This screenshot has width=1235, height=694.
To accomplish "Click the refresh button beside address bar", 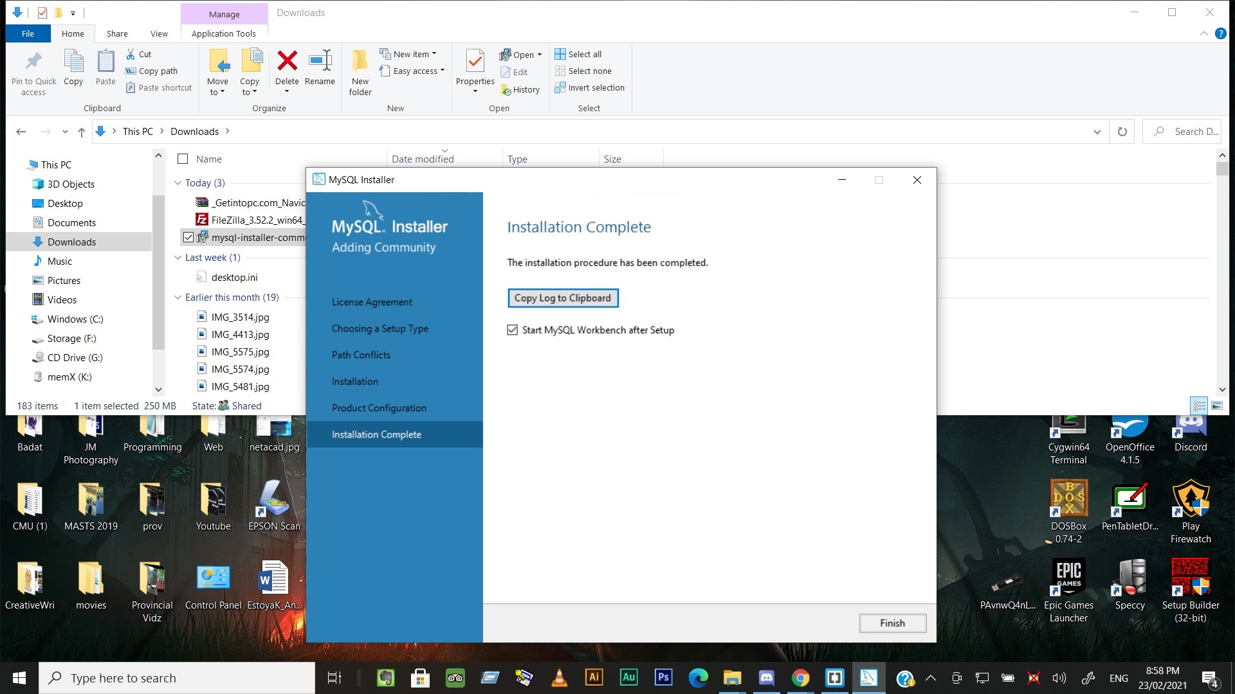I will pyautogui.click(x=1122, y=132).
